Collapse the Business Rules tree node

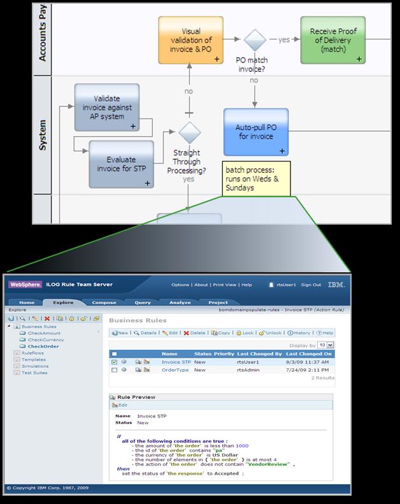(x=9, y=326)
